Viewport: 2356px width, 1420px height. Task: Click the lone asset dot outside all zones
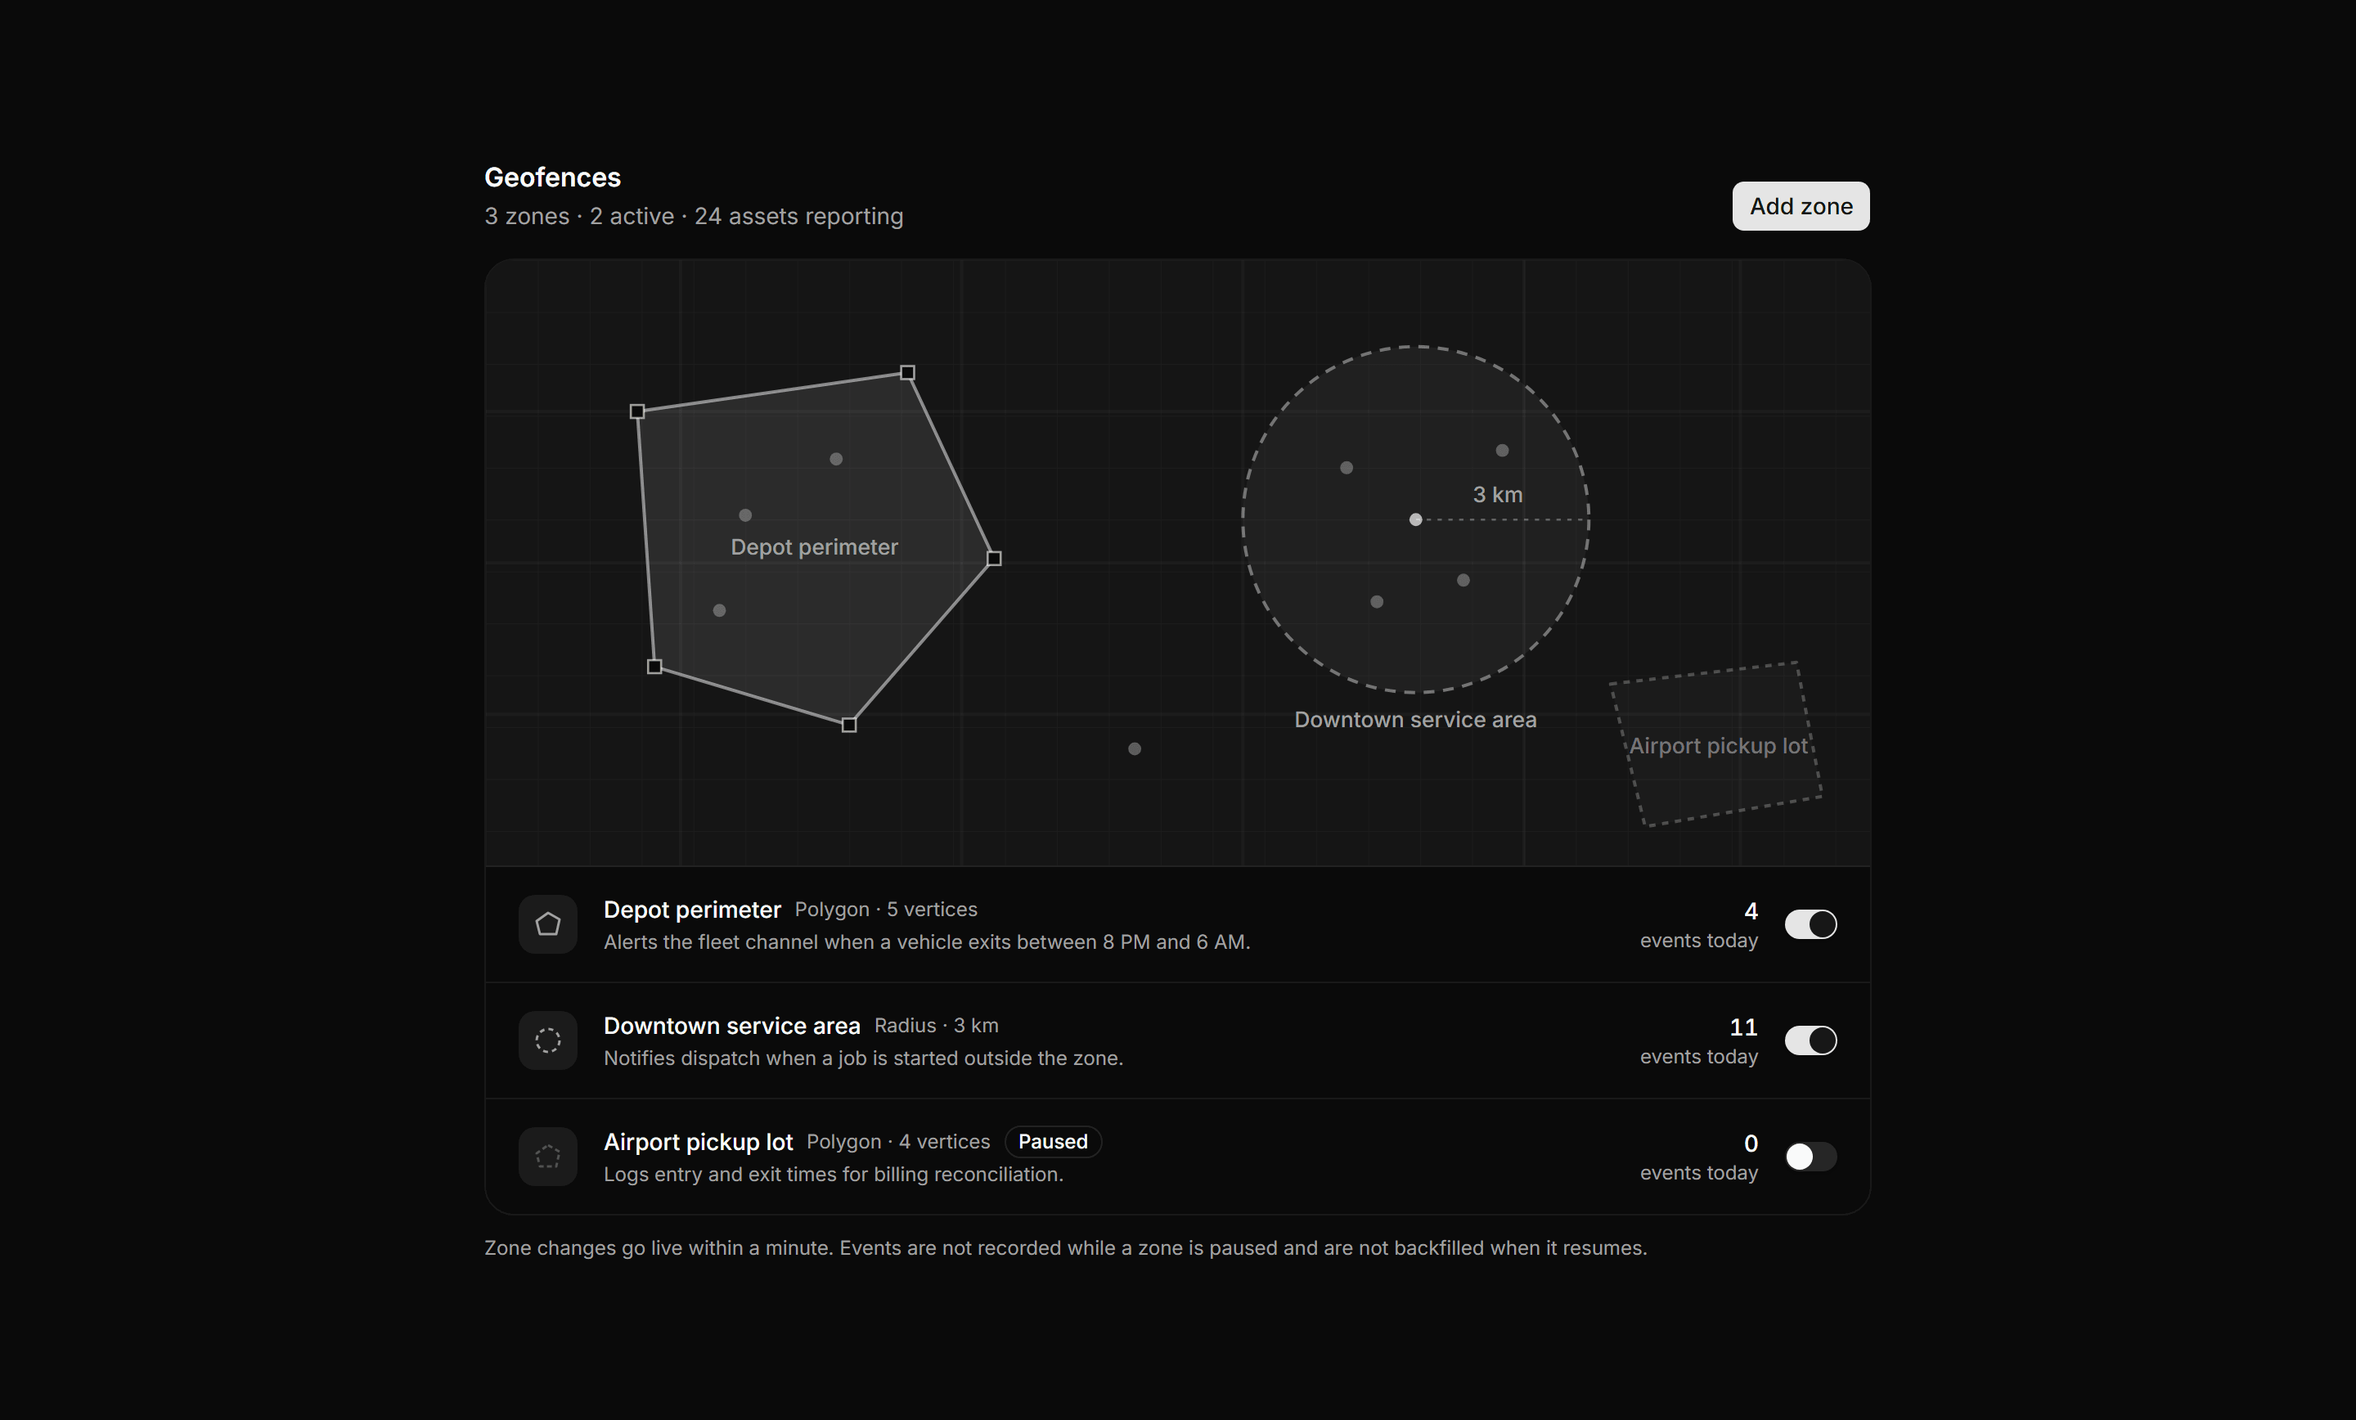1134,748
